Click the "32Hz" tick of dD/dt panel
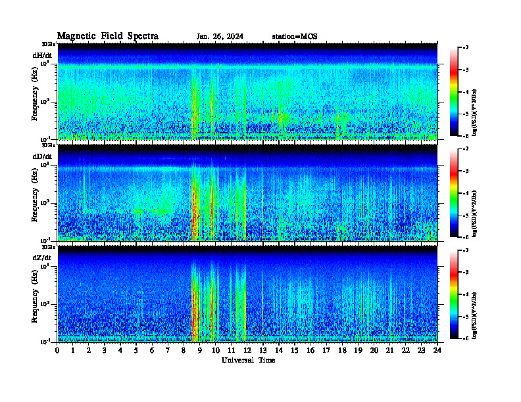Image resolution: width=521 pixels, height=402 pixels. [x=49, y=145]
